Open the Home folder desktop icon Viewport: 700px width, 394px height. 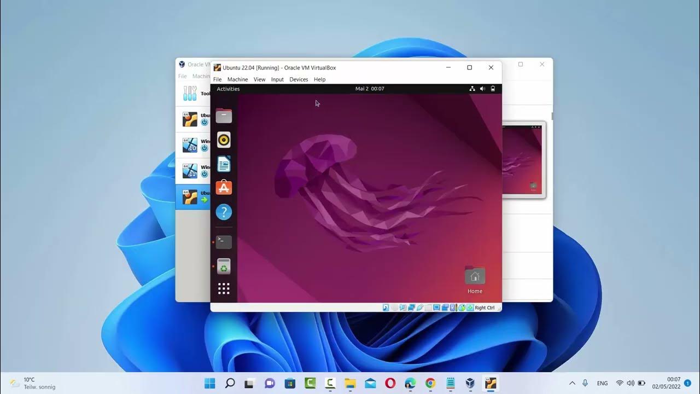[475, 280]
